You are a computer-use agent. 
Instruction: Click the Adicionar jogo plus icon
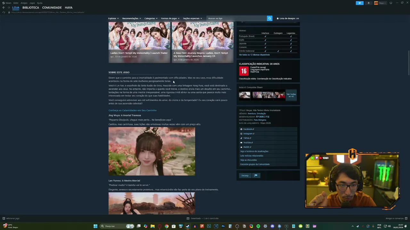4,218
